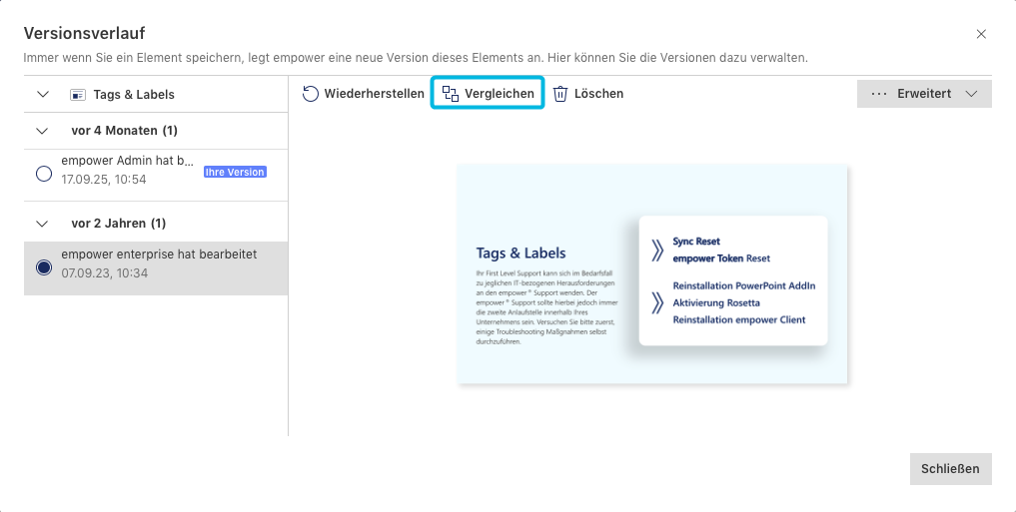Click the 'Tags & Labels' header text
This screenshot has height=512, width=1016.
point(134,95)
